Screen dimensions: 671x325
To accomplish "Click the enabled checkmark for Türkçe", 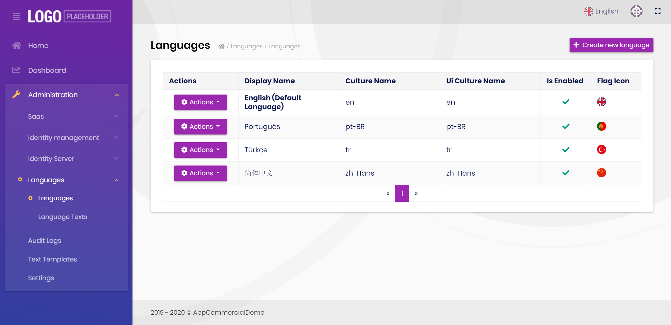I will pyautogui.click(x=565, y=149).
